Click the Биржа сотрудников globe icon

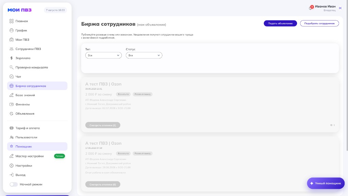[12, 86]
